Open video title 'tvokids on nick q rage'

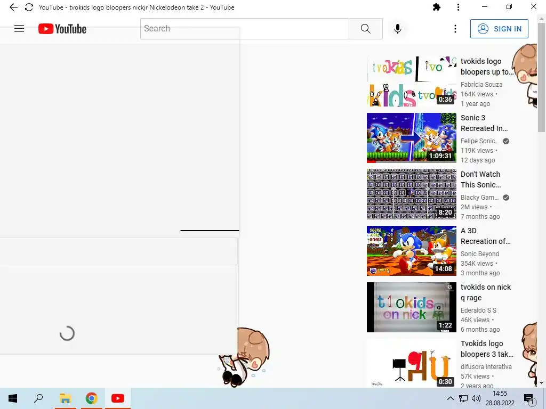486,292
